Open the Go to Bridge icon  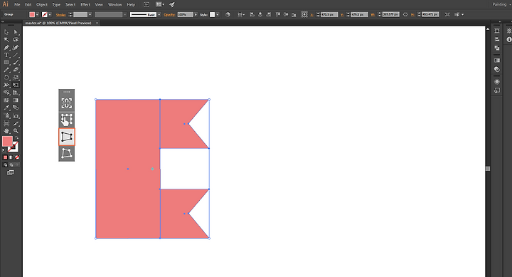146,4
